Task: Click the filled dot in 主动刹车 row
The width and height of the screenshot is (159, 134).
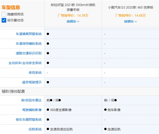Action: click(48, 63)
